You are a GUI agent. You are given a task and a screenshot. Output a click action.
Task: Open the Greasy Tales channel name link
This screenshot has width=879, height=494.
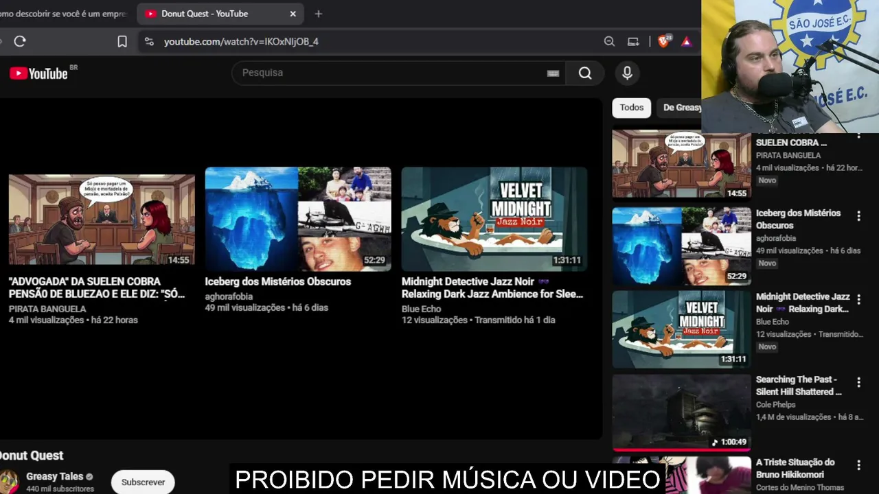click(x=54, y=476)
